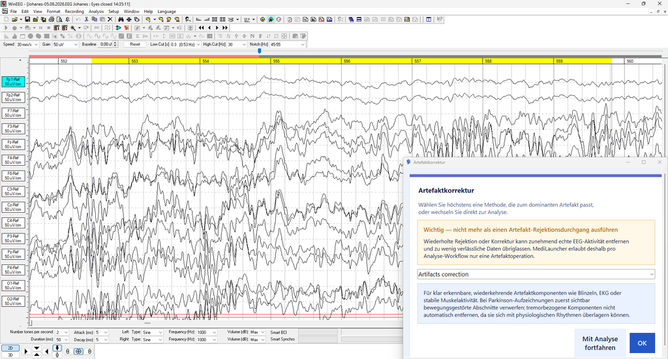Rotate head map right with the bottom arrow icon
668x359 pixels.
click(x=26, y=351)
